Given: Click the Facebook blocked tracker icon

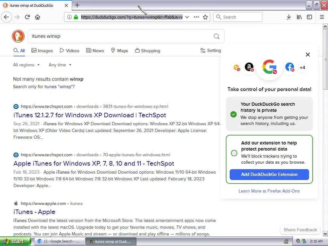Looking at the screenshot, I should click(290, 67).
